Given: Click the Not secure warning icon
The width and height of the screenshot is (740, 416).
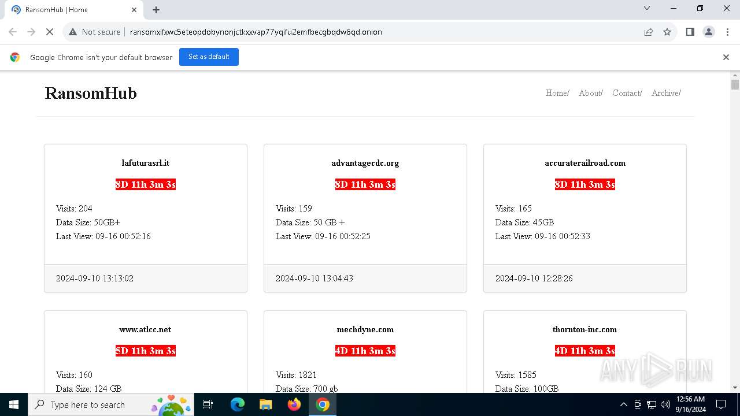Looking at the screenshot, I should coord(73,32).
